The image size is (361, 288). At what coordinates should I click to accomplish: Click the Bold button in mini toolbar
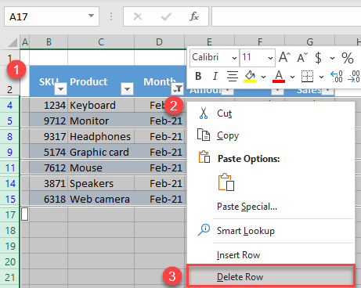[x=198, y=76]
